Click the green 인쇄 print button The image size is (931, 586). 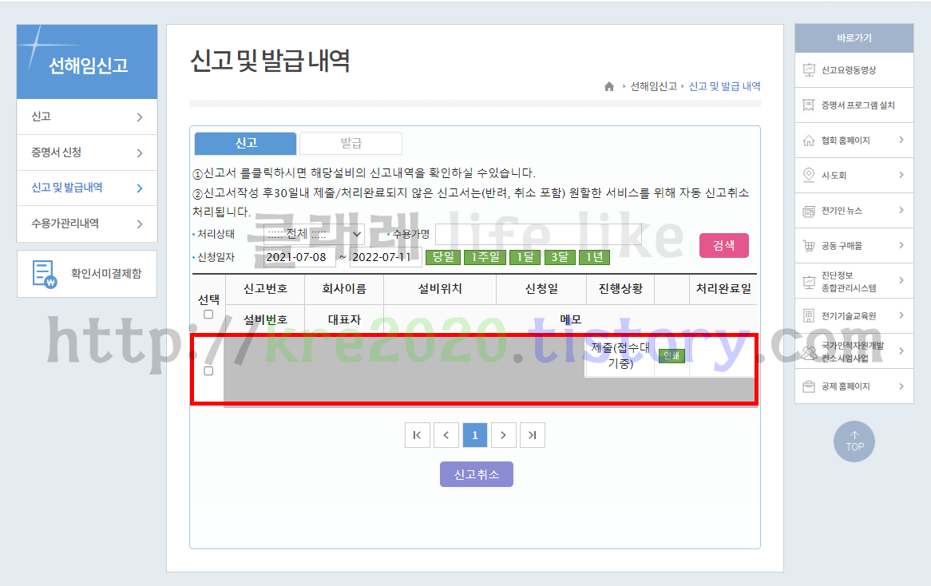click(x=672, y=355)
